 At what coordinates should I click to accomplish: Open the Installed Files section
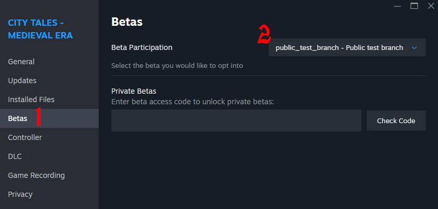coord(49,99)
